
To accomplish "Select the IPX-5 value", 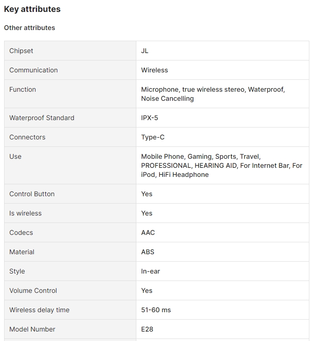I will click(150, 118).
